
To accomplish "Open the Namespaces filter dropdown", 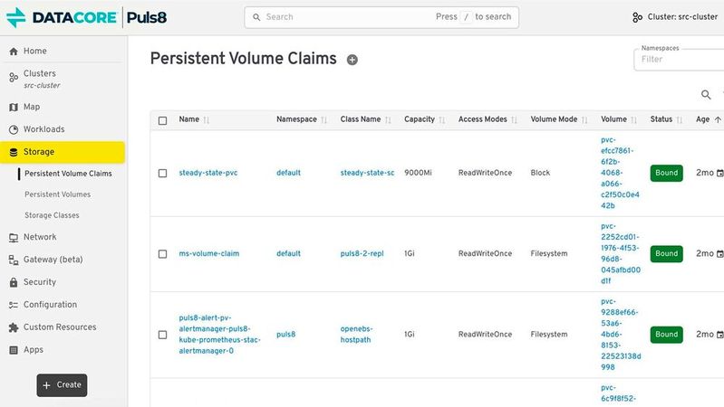I will [x=679, y=59].
